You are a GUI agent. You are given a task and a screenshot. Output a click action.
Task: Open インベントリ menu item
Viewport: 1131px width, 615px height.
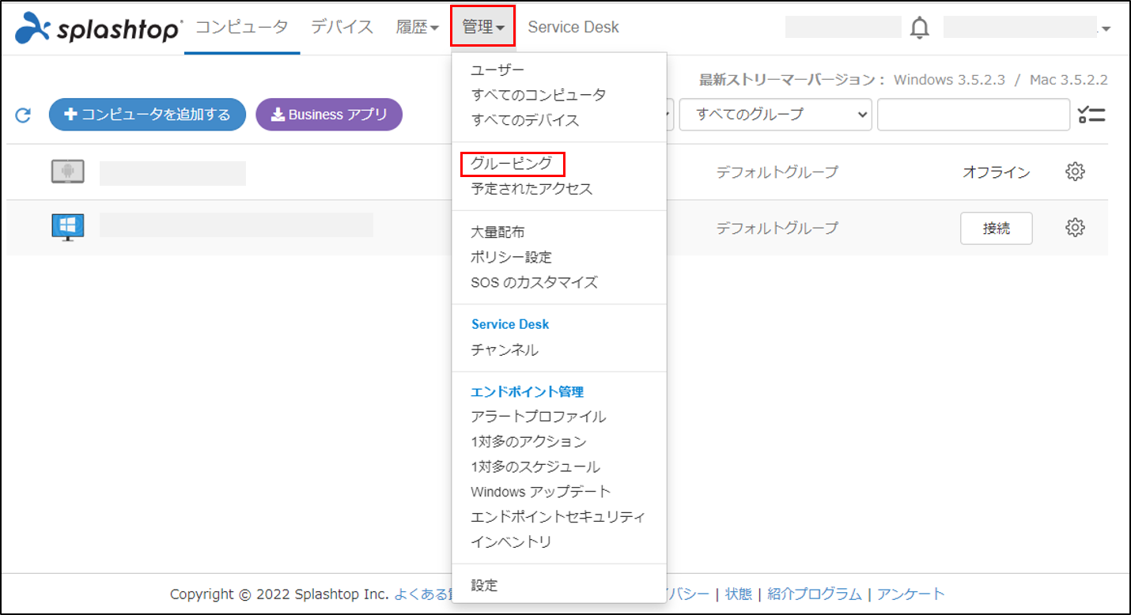pyautogui.click(x=511, y=542)
